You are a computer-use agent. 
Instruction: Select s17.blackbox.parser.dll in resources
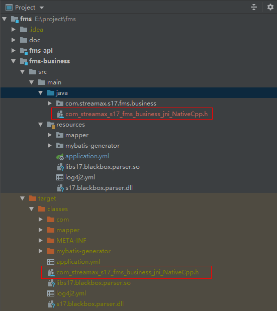[99, 188]
